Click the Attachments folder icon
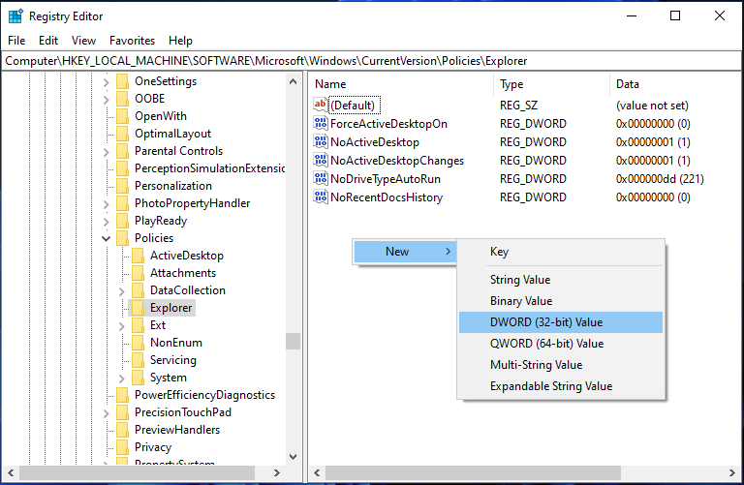This screenshot has width=744, height=485. pos(139,273)
